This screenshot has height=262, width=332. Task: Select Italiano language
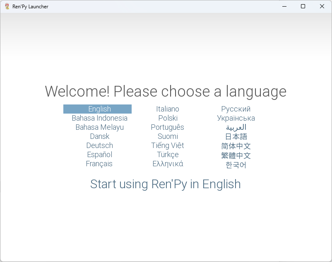[168, 109]
